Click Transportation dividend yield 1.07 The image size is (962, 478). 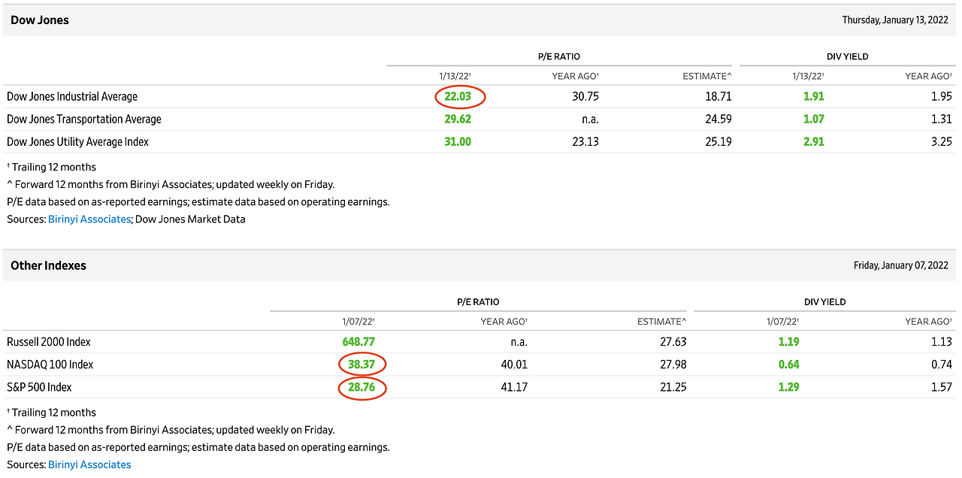(x=814, y=119)
